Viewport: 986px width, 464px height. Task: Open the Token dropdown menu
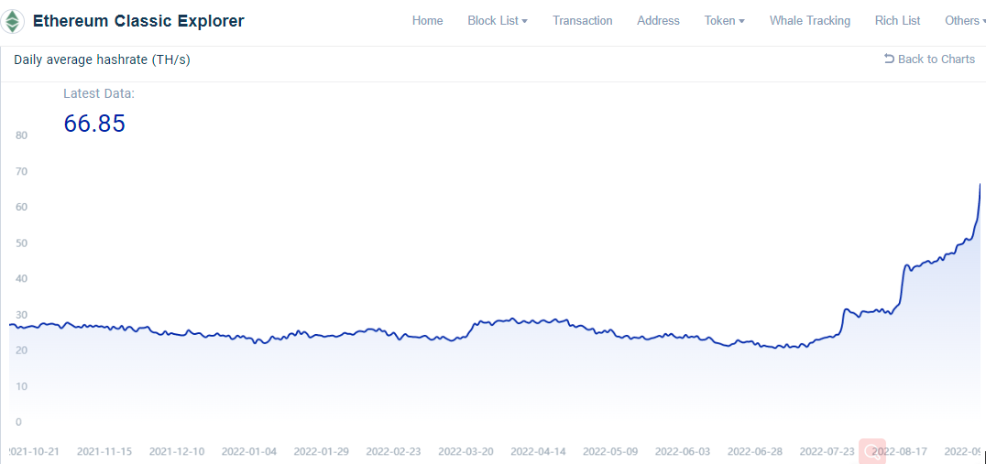pos(724,20)
